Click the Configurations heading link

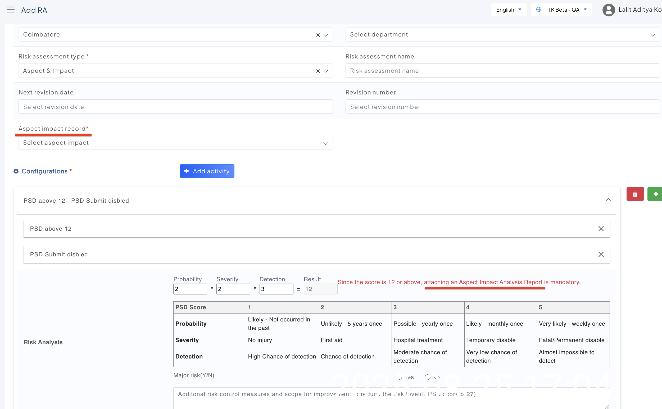(44, 171)
